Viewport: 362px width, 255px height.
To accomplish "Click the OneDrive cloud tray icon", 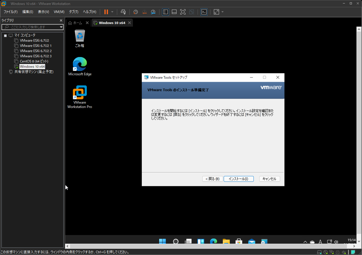I will click(x=313, y=242).
